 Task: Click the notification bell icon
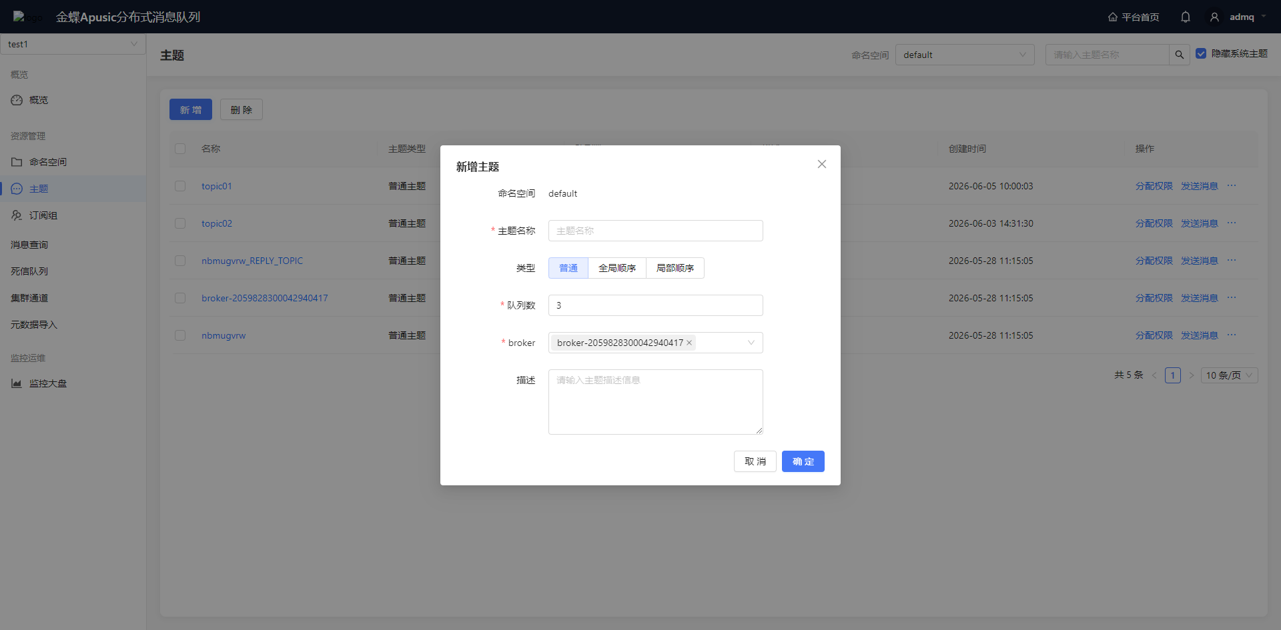[1185, 17]
